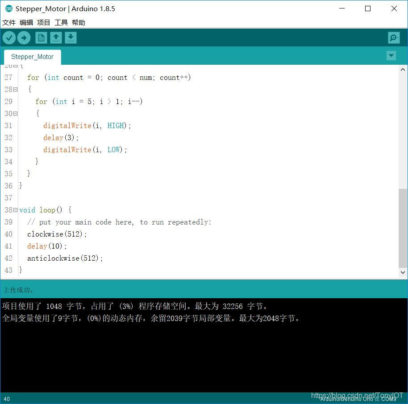The image size is (408, 404).
Task: Minimize the Arduino window
Action: click(342, 8)
